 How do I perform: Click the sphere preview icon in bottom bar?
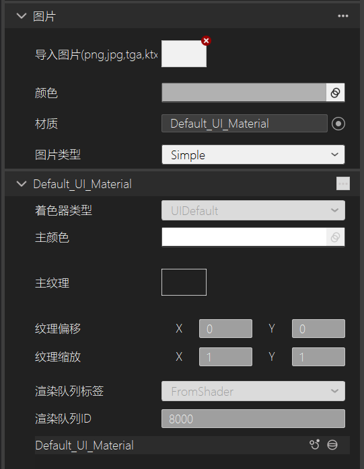332,445
